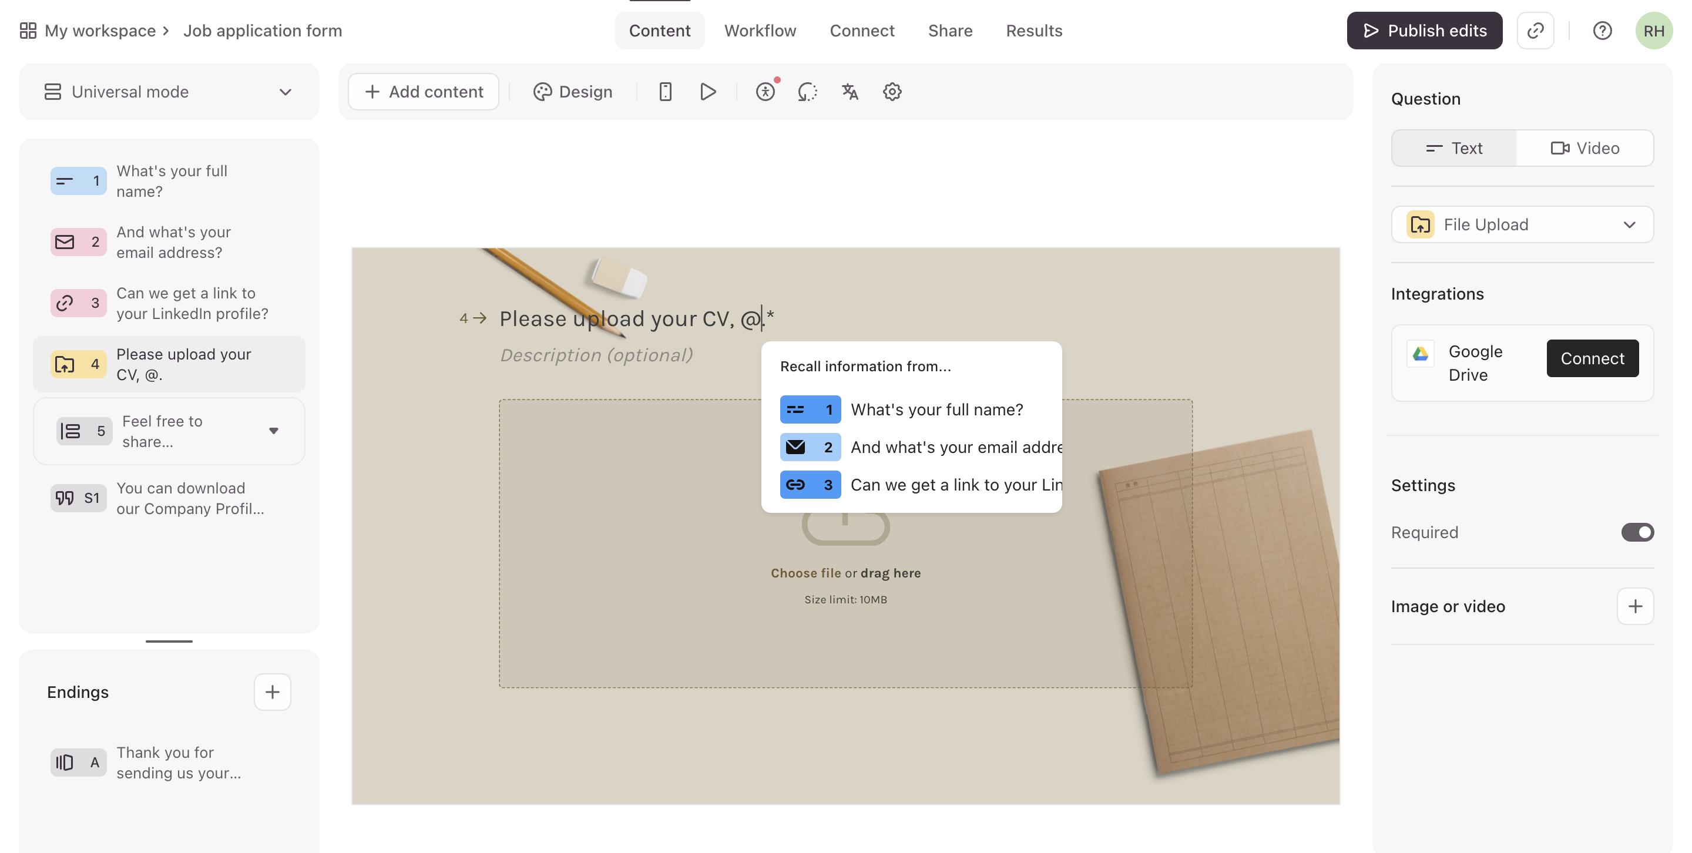Open the mobile preview icon
The height and width of the screenshot is (853, 1692).
pos(664,92)
